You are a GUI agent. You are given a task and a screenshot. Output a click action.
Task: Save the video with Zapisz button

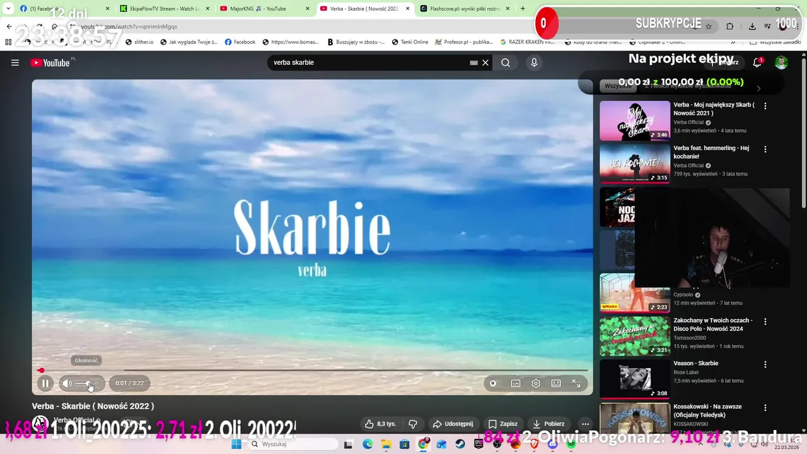tap(502, 424)
